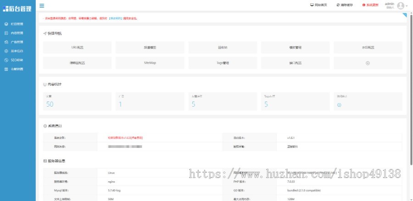Click the Tags标签 count 5
413x201 pixels.
pyautogui.click(x=266, y=104)
